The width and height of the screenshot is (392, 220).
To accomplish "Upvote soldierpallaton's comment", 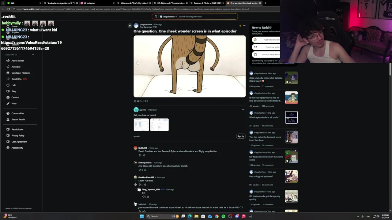I will [140, 170].
